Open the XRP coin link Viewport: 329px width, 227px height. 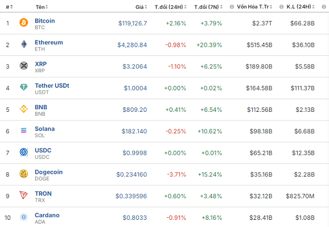(41, 64)
